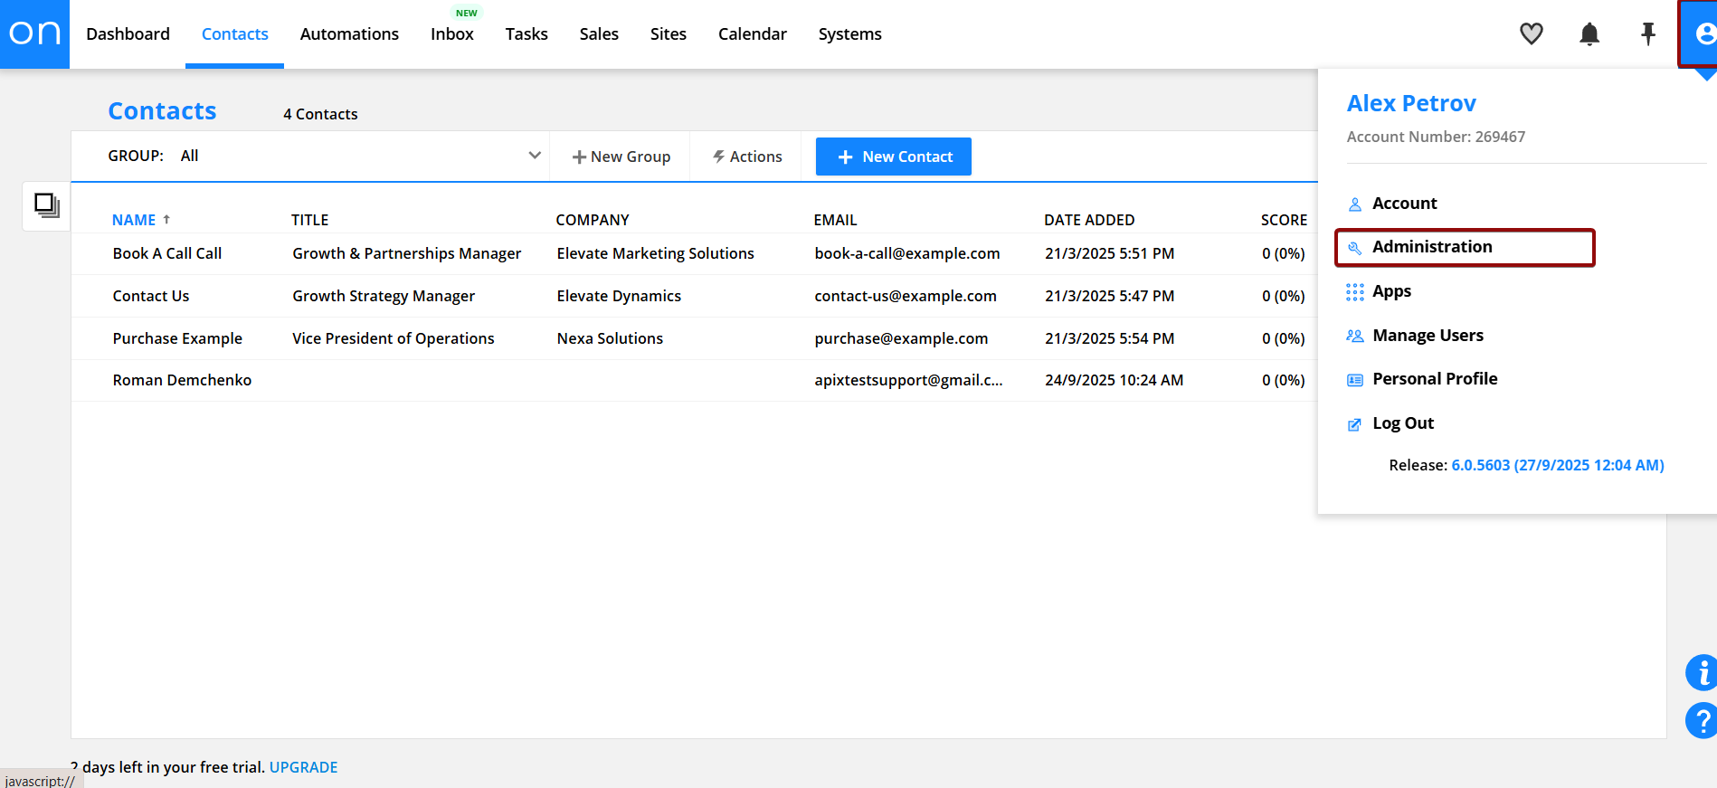The height and width of the screenshot is (788, 1717).
Task: Open the Roman Demchenko contact row
Action: (x=182, y=380)
